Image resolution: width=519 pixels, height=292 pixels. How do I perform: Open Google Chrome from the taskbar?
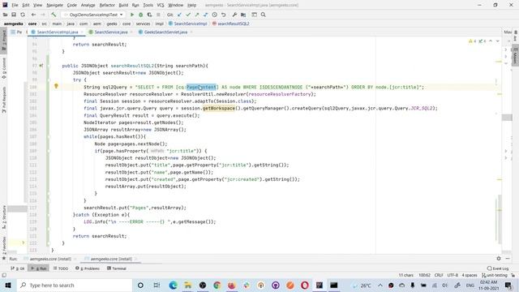click(217, 285)
